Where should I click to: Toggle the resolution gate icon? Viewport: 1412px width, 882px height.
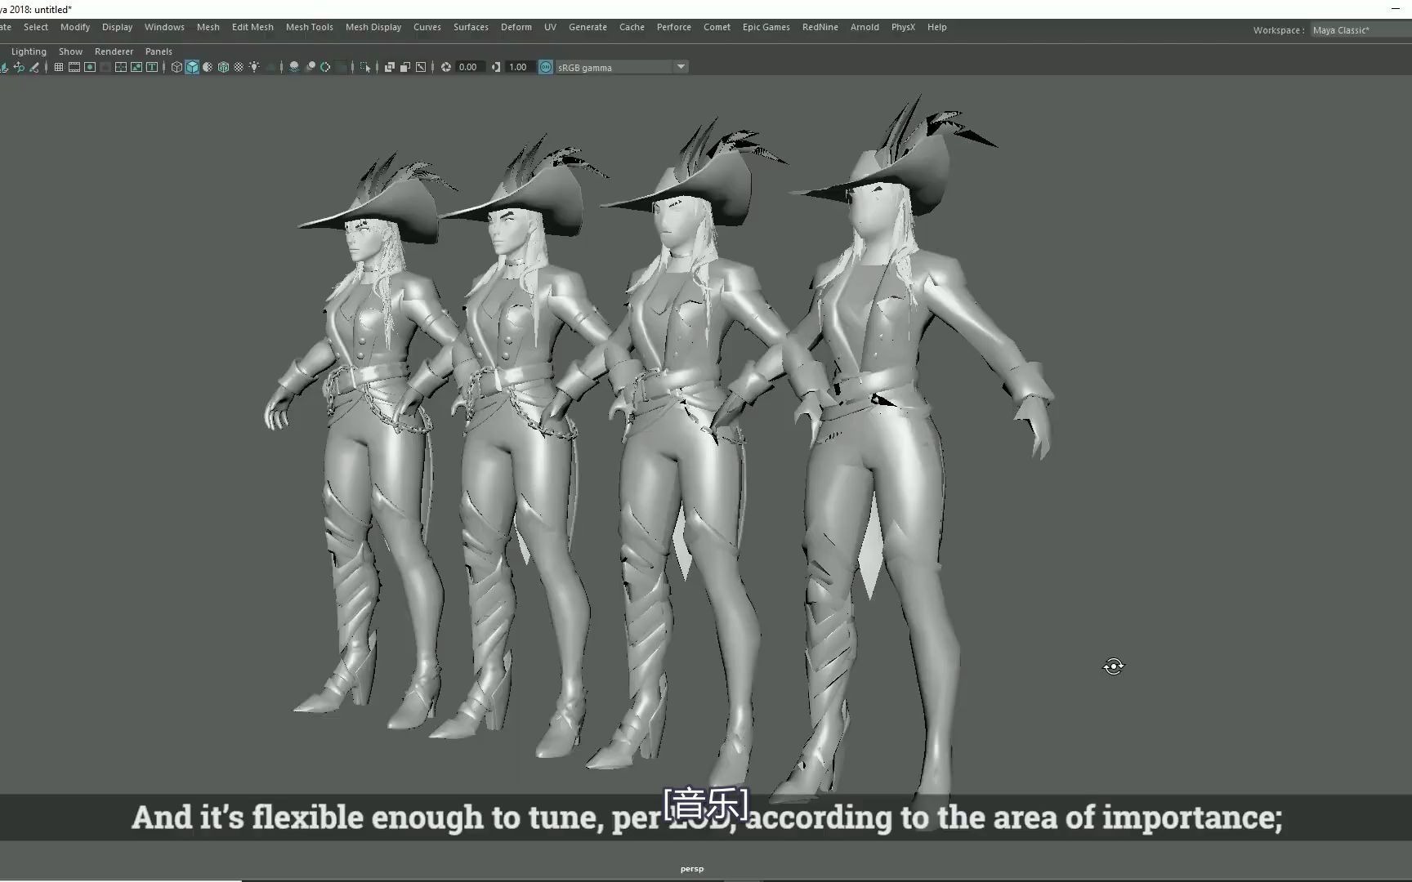tap(90, 67)
